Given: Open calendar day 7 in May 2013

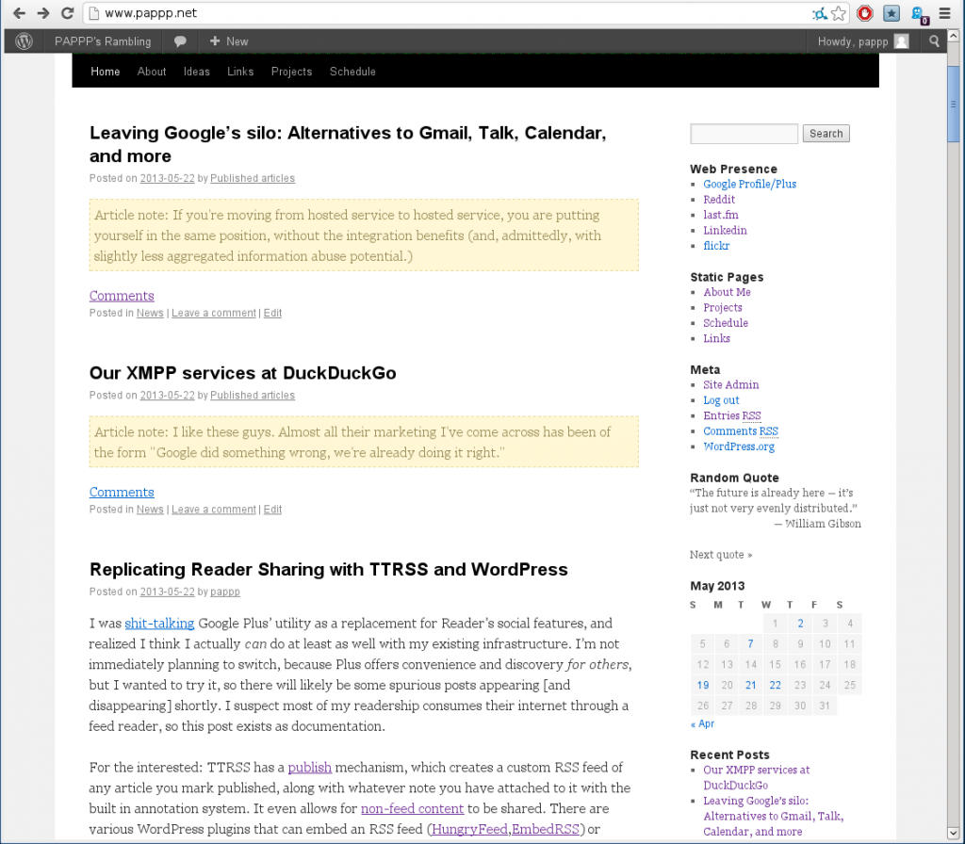Looking at the screenshot, I should pyautogui.click(x=750, y=643).
